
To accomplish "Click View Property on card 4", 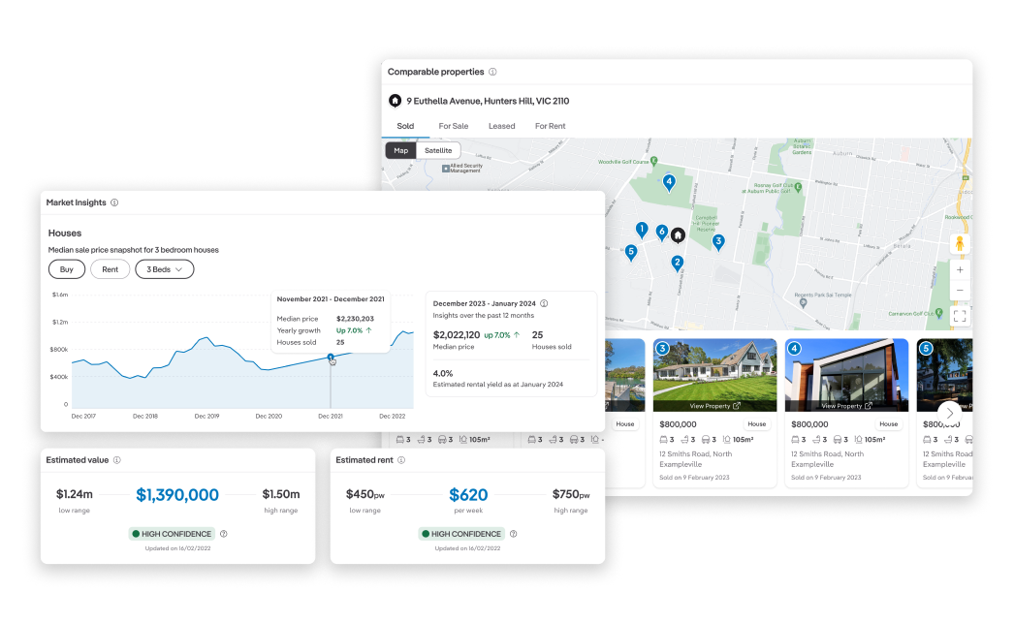I will click(x=846, y=406).
